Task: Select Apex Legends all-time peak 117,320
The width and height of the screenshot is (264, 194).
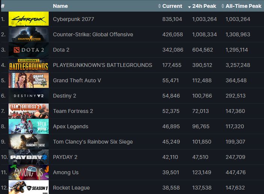Action: [235, 126]
